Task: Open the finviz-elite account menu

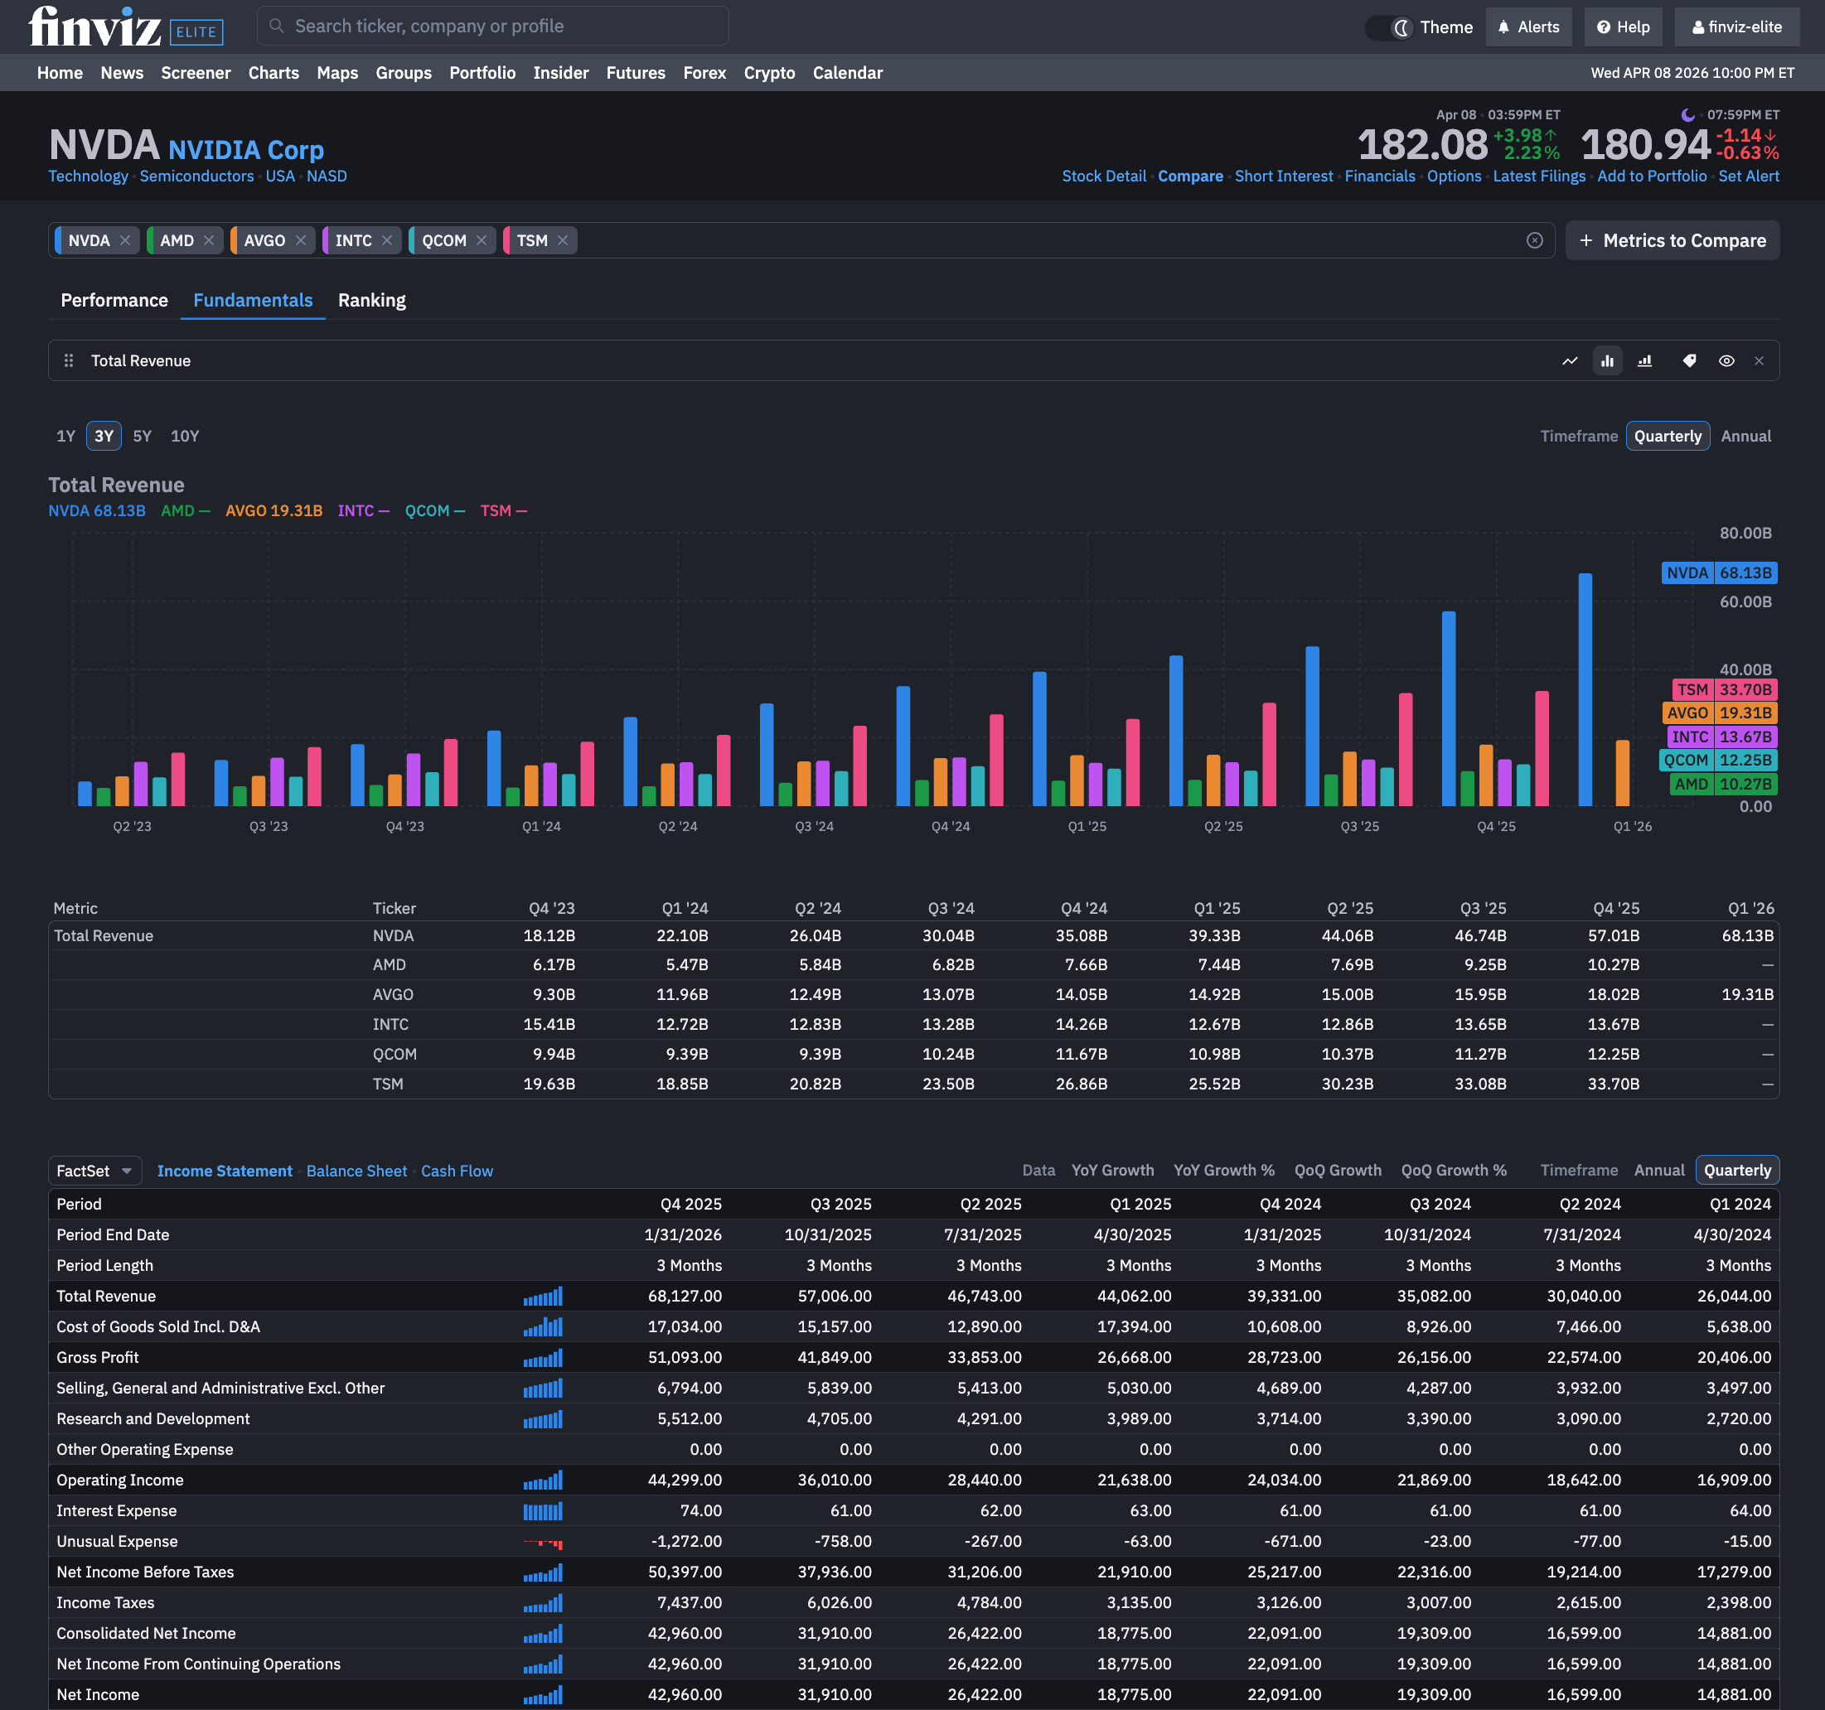Action: click(x=1736, y=27)
